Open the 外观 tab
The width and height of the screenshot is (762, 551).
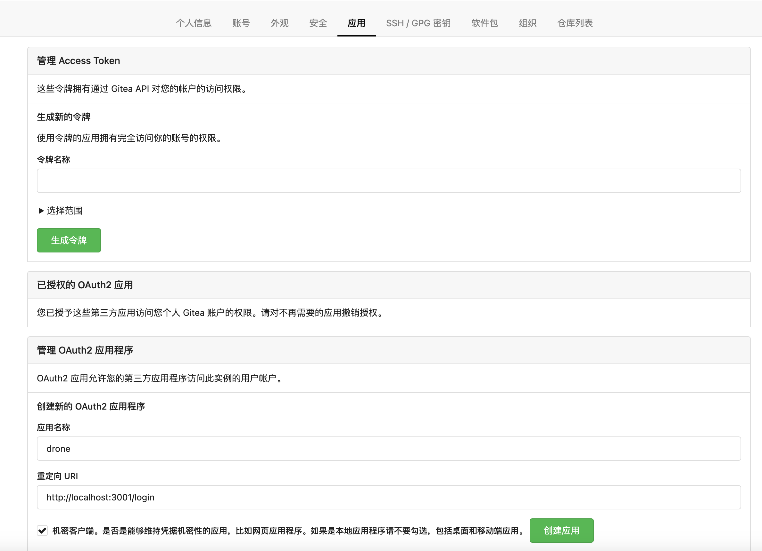[x=279, y=23]
